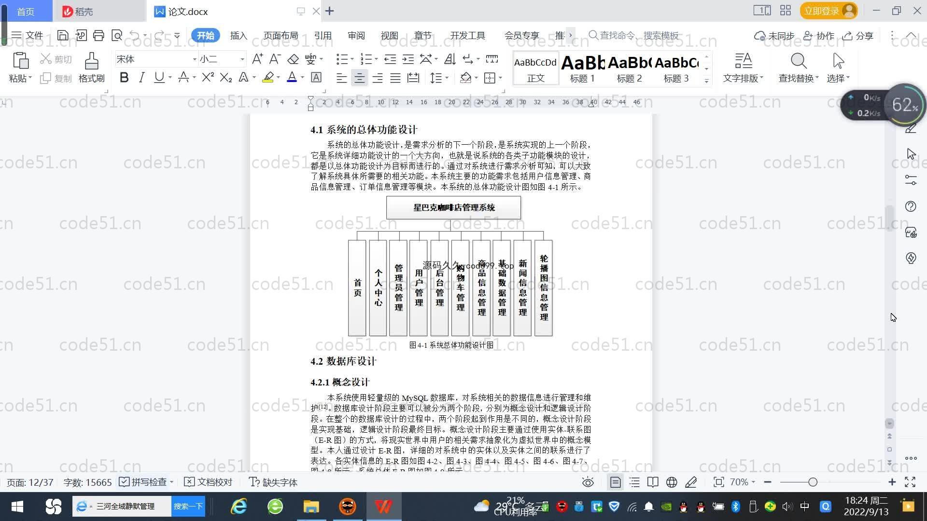Set alignment to center
This screenshot has height=521, width=927.
pos(359,78)
